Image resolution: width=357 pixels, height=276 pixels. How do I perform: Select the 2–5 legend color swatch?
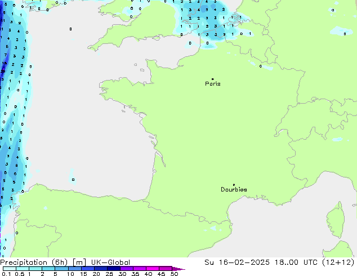[x=48, y=269]
